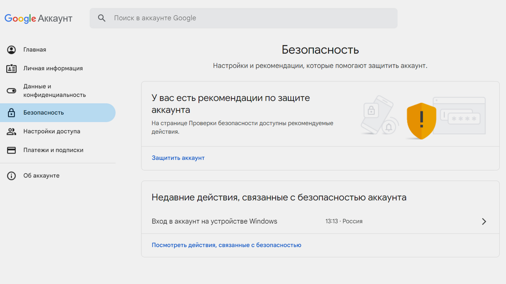
Task: Open the Windows device sign-in entry
Action: tap(320, 221)
